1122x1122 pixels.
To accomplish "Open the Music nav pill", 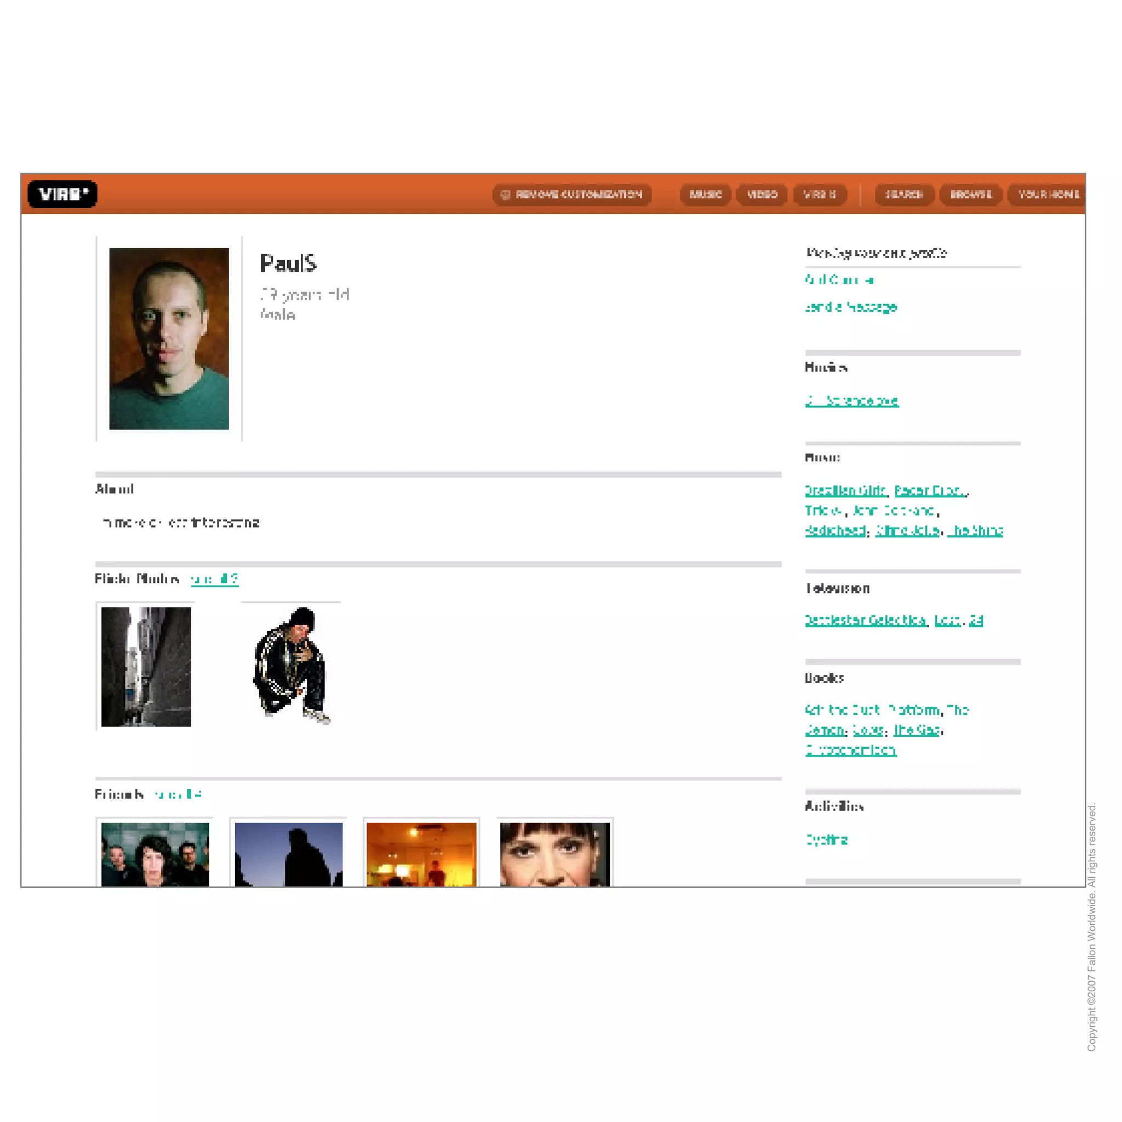I will click(706, 194).
